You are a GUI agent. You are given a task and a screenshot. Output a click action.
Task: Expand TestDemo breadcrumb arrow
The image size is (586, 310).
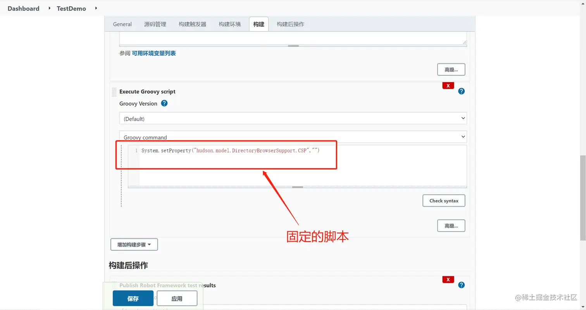[x=96, y=8]
